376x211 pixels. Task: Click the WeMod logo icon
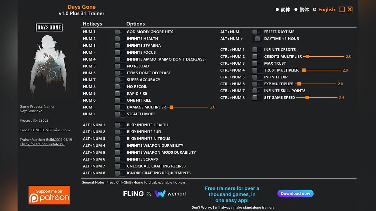[x=160, y=194]
